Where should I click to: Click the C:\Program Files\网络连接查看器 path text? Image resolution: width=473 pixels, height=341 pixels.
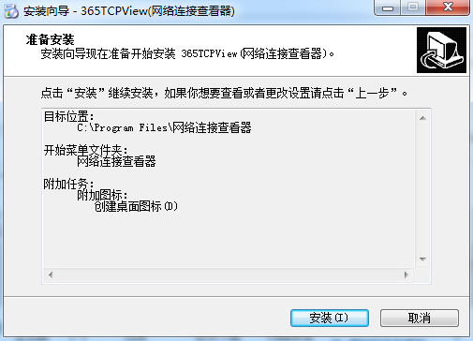pos(164,127)
